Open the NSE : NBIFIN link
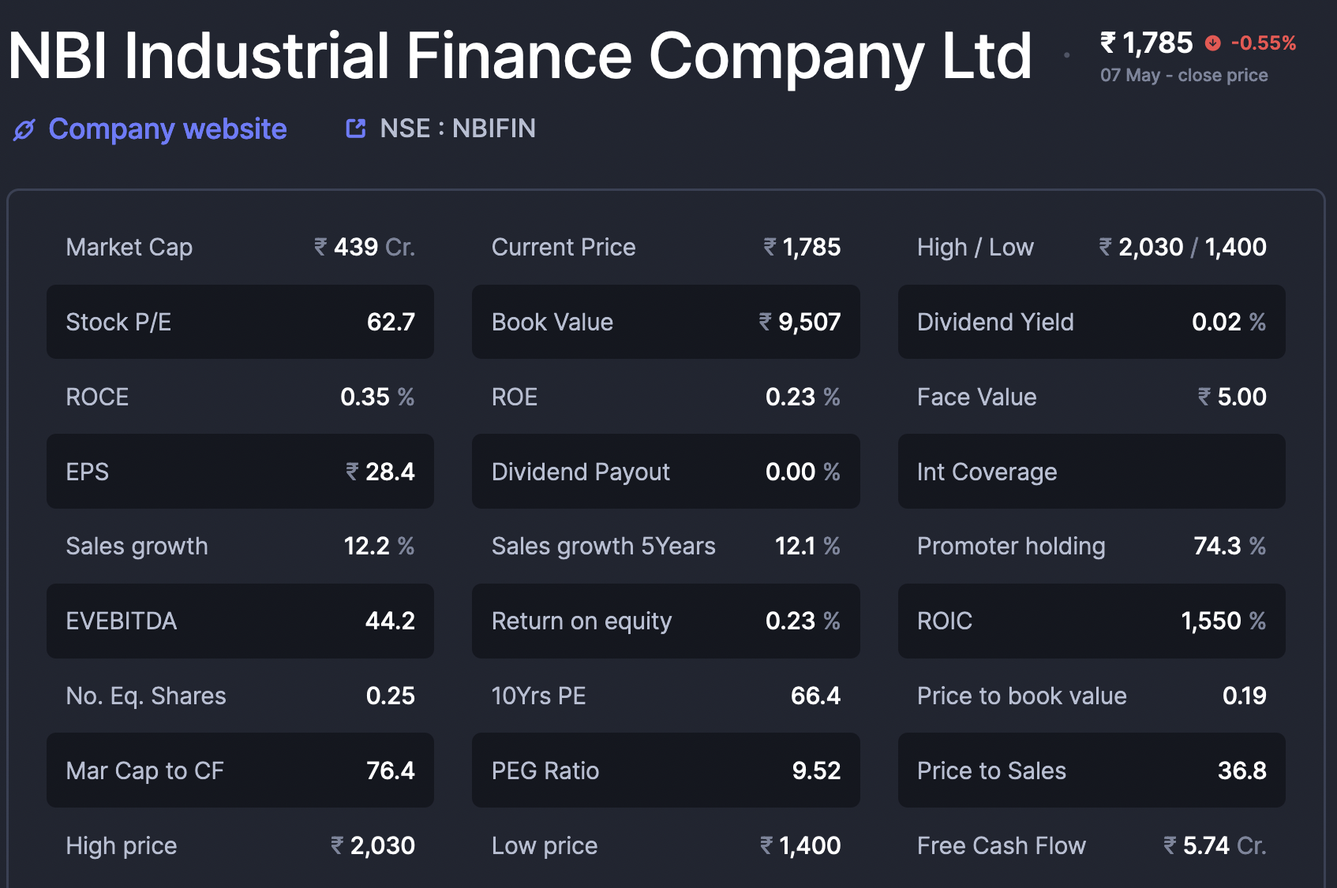The image size is (1337, 888). (458, 129)
